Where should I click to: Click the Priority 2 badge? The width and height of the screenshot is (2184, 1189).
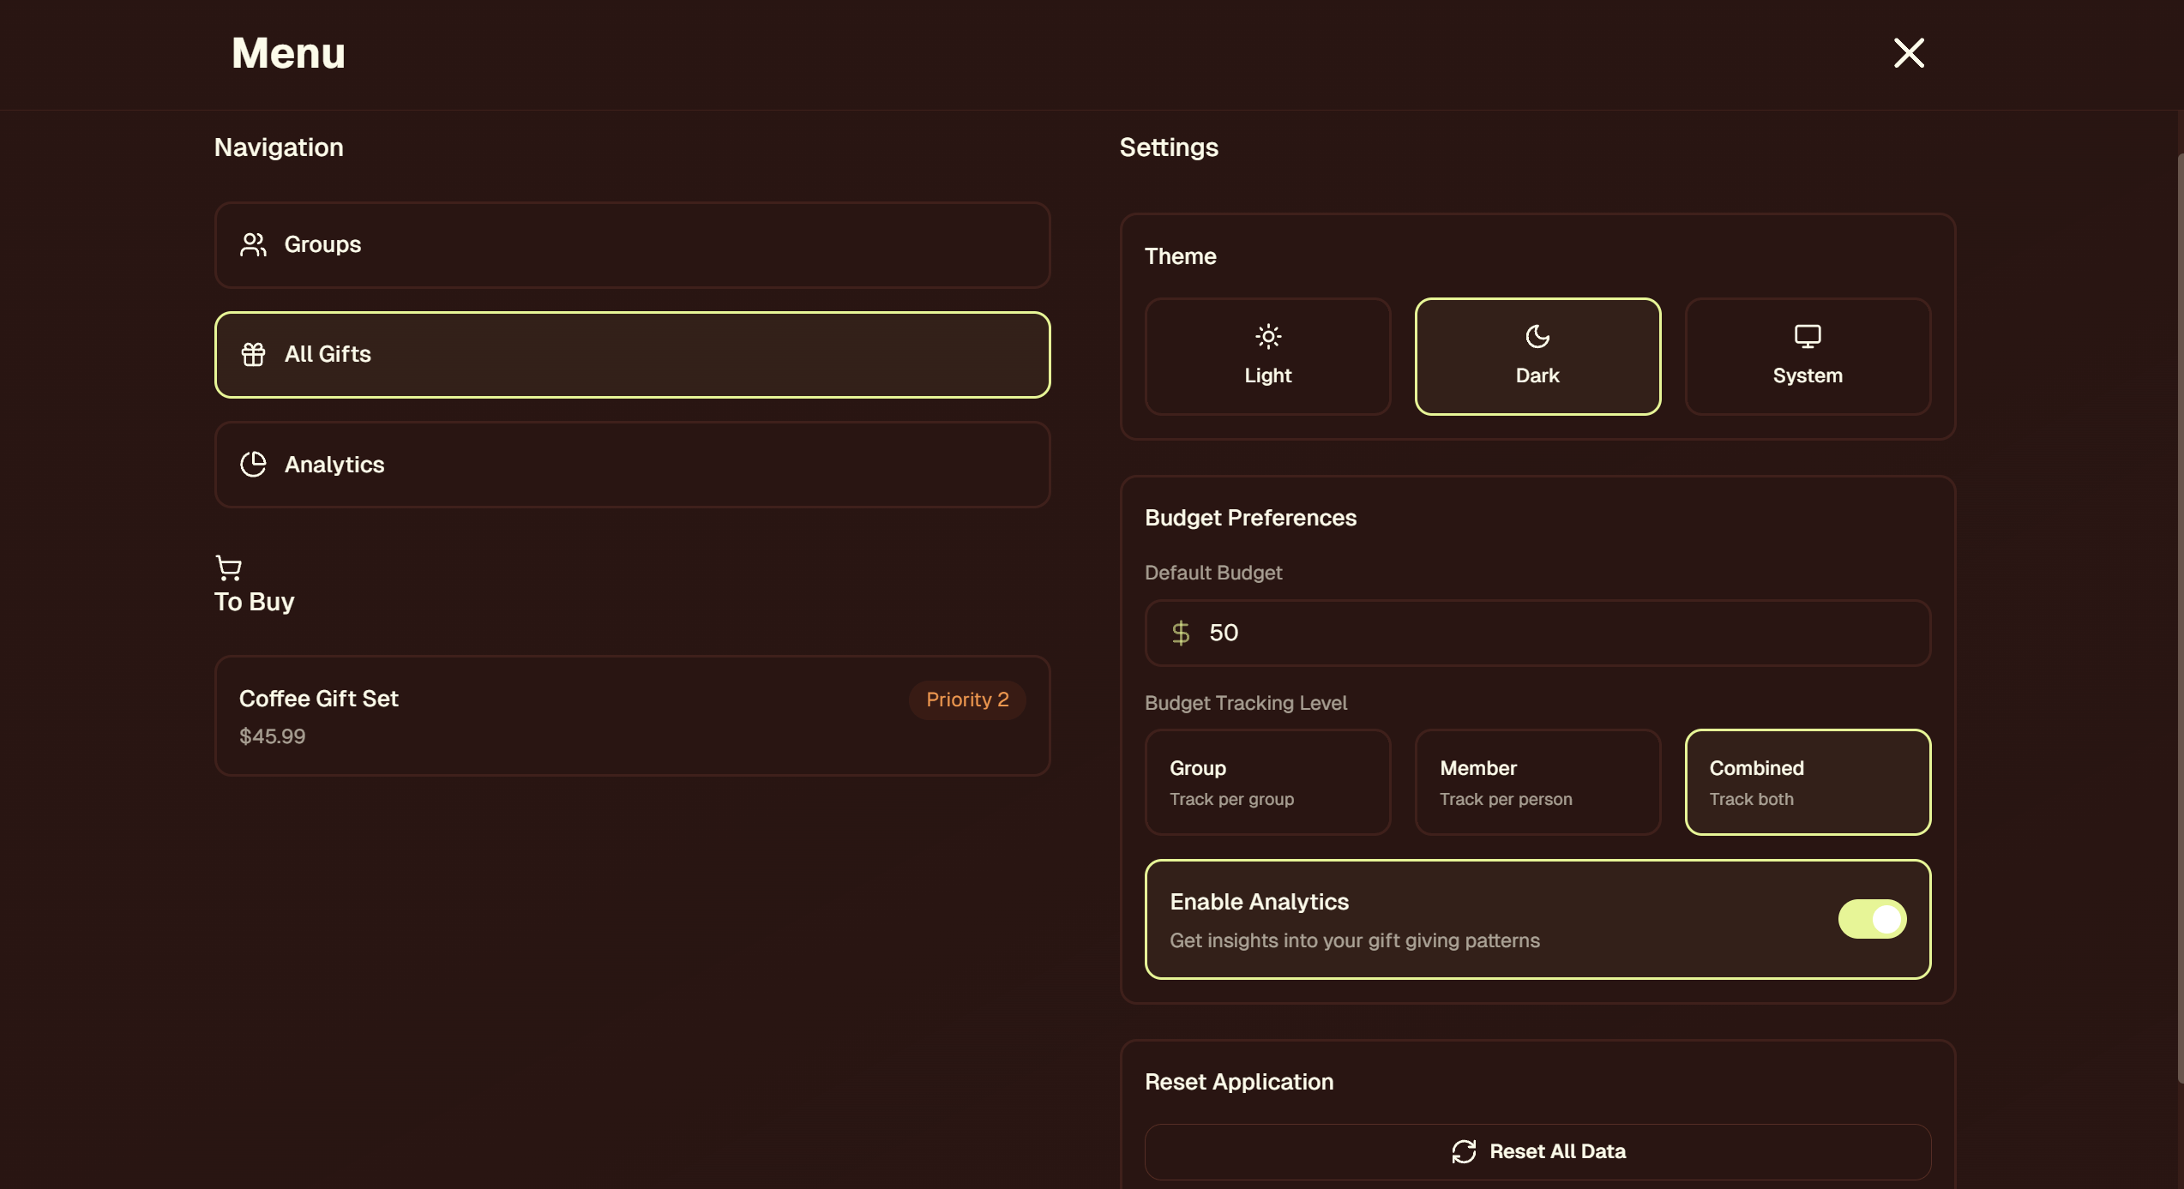966,700
